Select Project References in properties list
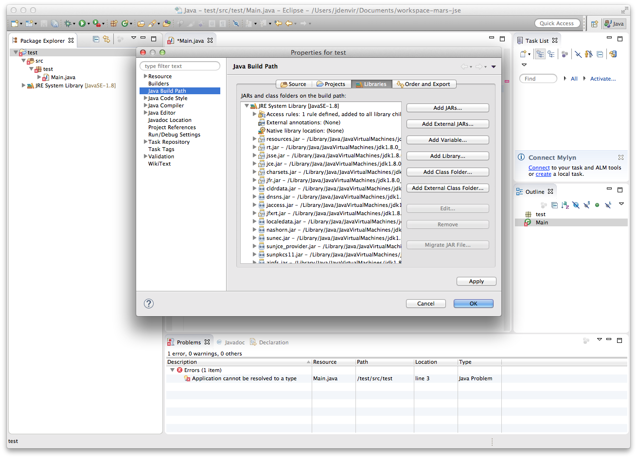The image size is (637, 458). click(172, 127)
